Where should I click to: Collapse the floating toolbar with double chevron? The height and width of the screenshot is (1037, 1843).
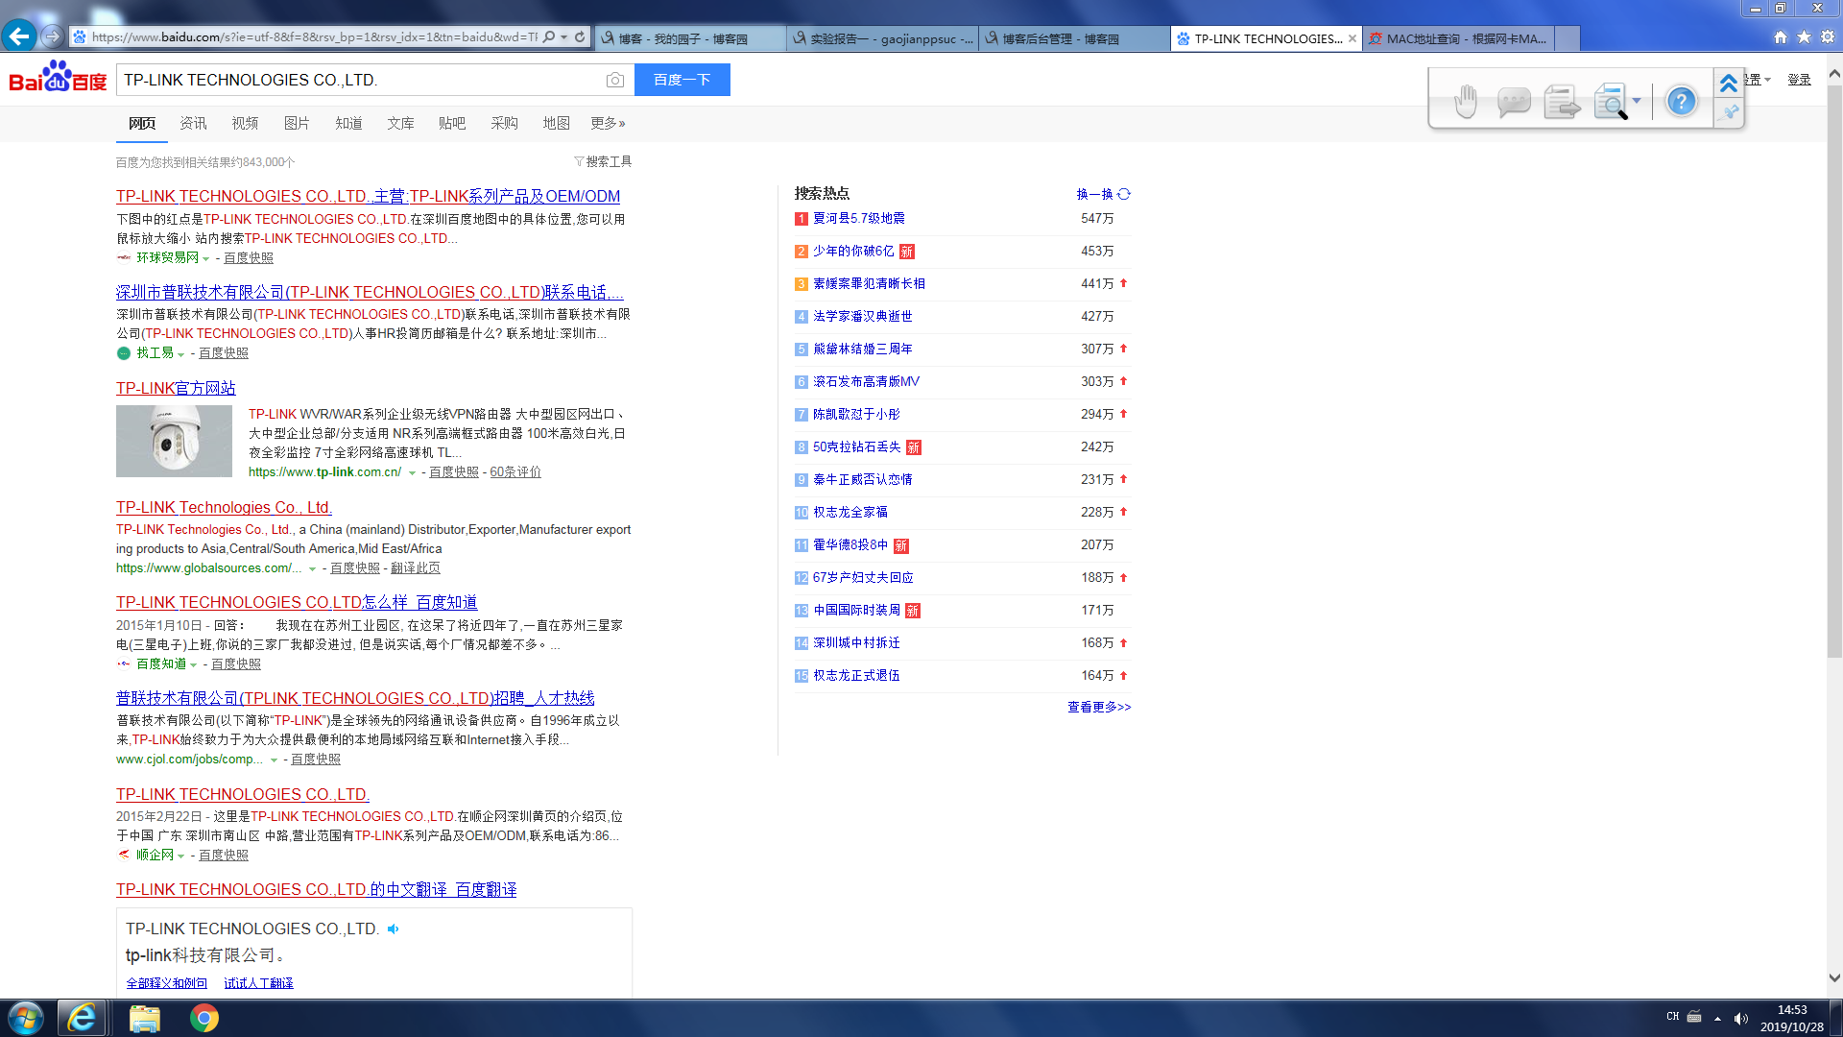point(1729,84)
